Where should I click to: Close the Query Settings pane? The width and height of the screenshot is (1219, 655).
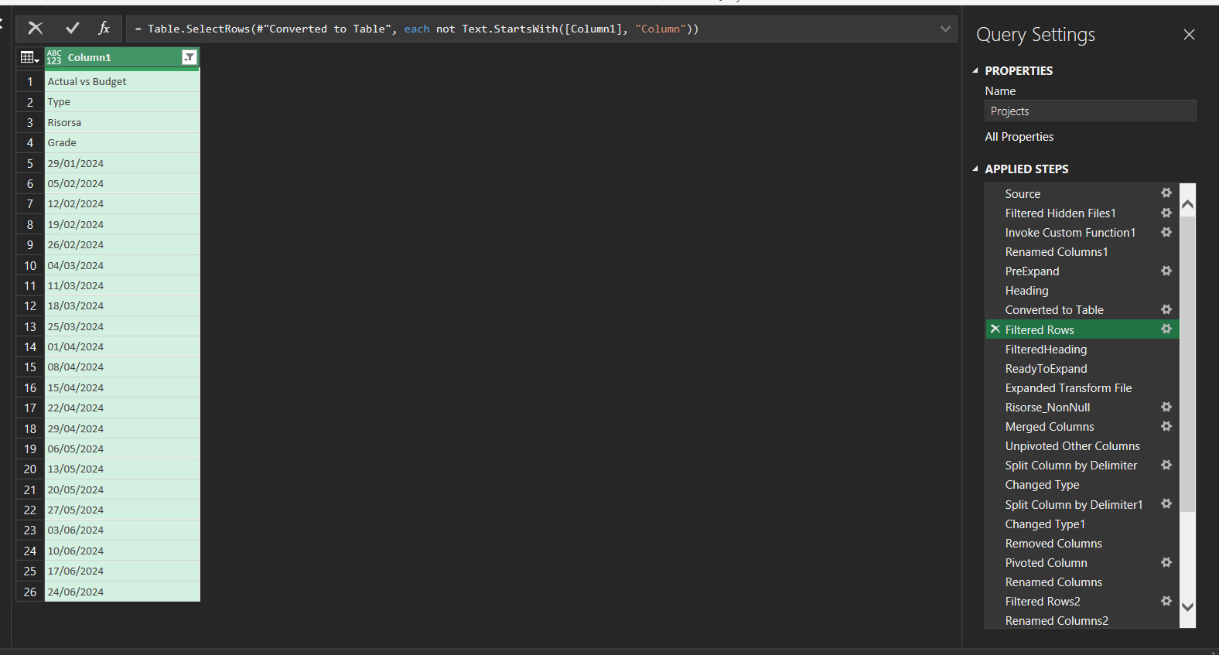pos(1189,35)
